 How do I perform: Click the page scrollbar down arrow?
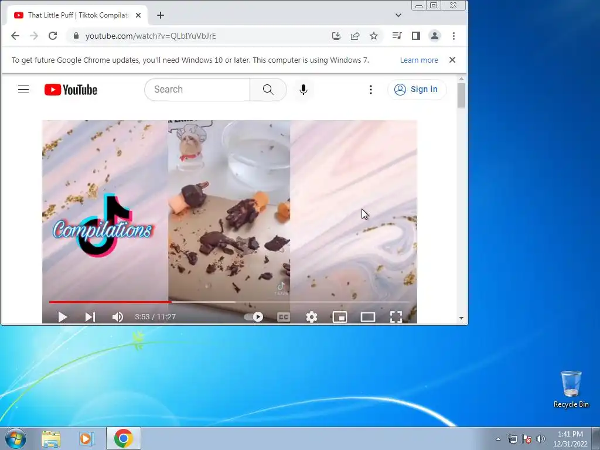[462, 318]
